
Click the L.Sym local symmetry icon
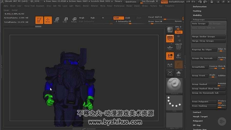(170, 65)
